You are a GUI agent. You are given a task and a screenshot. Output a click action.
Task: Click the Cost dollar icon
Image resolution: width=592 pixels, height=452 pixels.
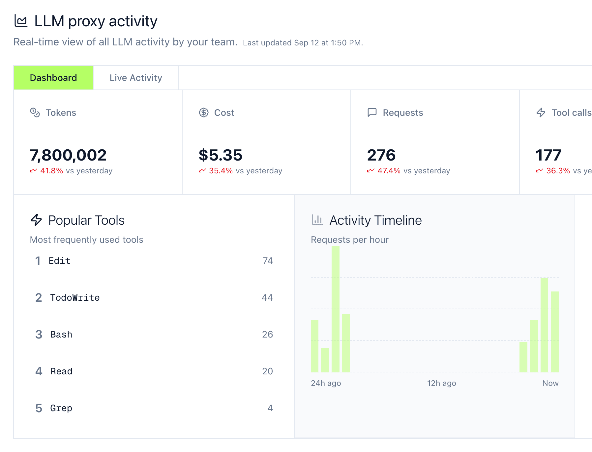[203, 113]
